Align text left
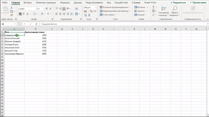209x117 pixels. pos(57,14)
